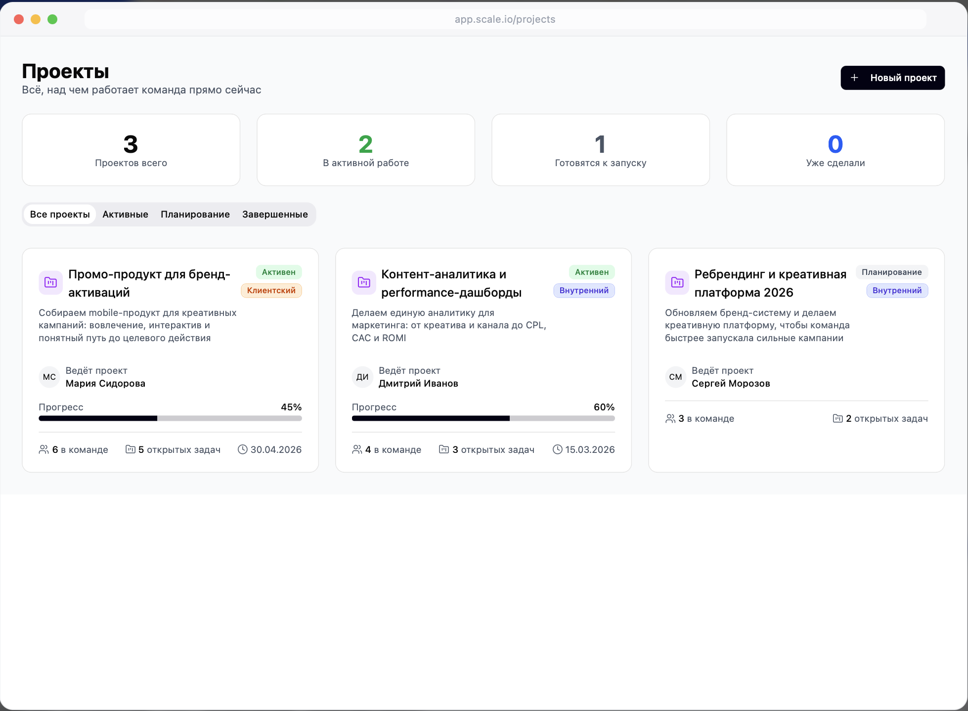Open project title Контент-аналитика и performance-дашборды
Viewport: 968px width, 711px height.
[451, 283]
